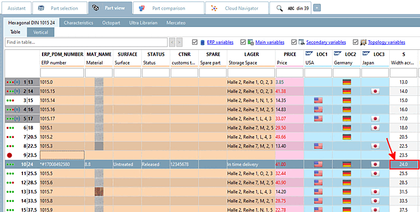Click the SAP icon in LOC2 header

tap(338, 54)
